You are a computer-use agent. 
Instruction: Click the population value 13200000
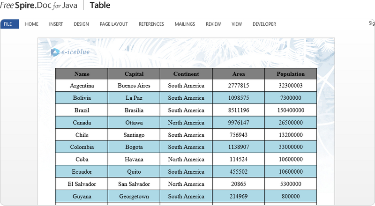291,135
